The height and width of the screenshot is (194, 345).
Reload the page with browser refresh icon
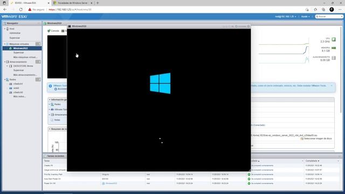pyautogui.click(x=21, y=10)
